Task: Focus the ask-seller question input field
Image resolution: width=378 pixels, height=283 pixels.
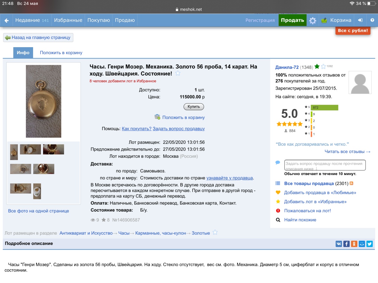Action: tap(325, 165)
